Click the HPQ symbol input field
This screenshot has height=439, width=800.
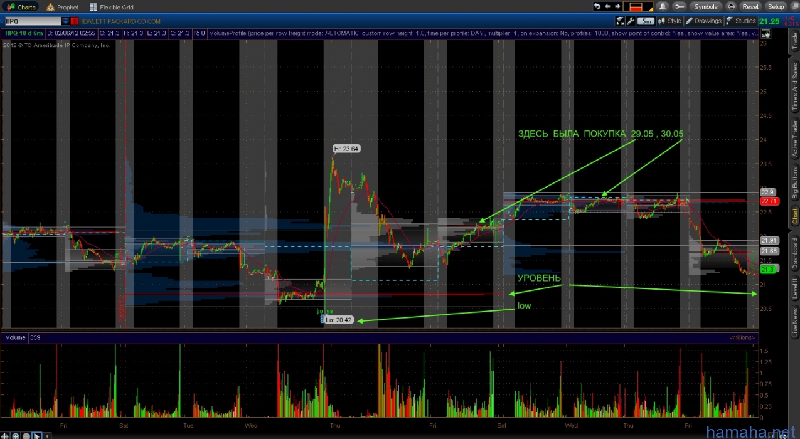coord(32,21)
